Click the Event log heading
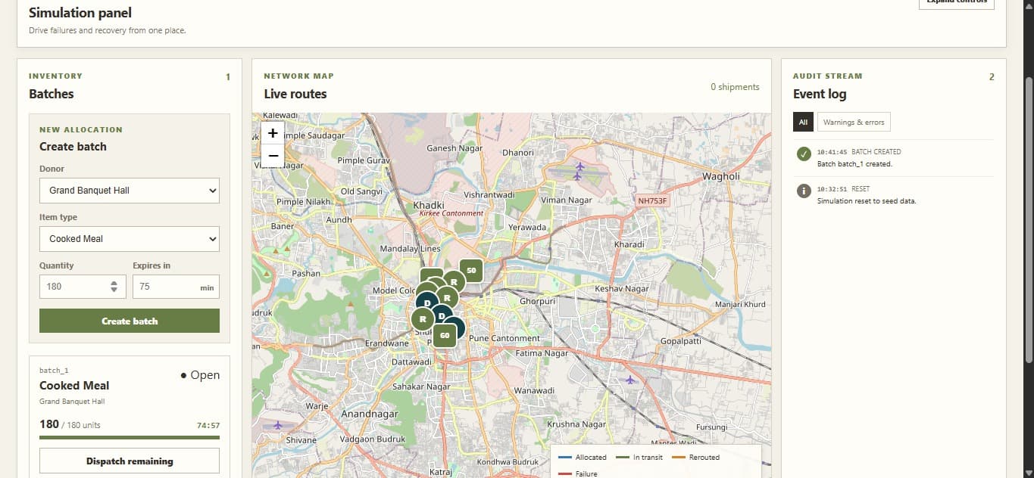Viewport: 1034px width, 478px height. click(x=820, y=95)
